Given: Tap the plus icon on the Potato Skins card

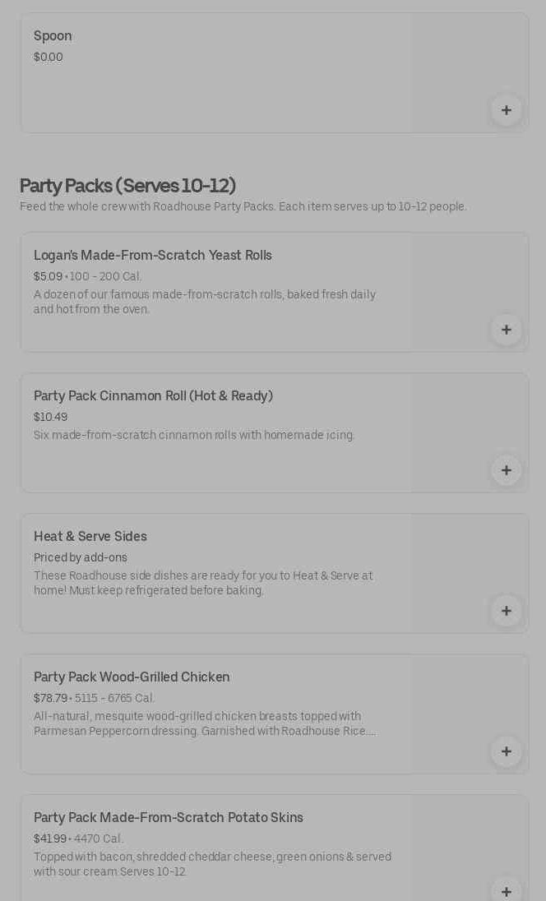Looking at the screenshot, I should (x=506, y=891).
